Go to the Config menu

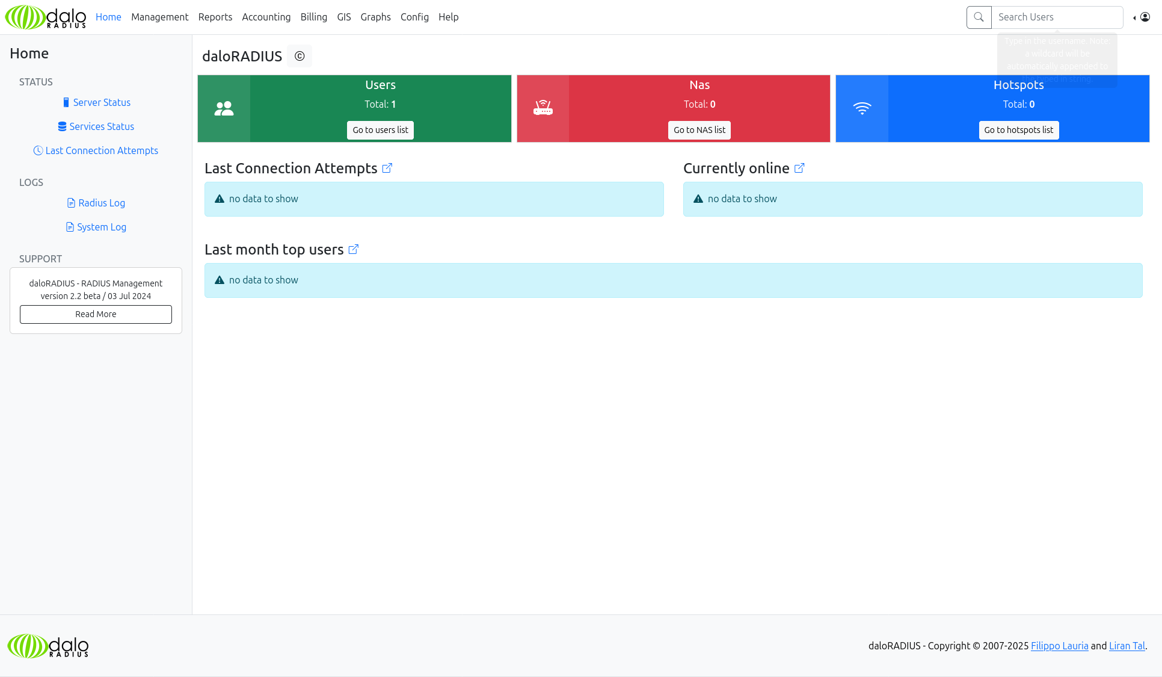pos(414,17)
